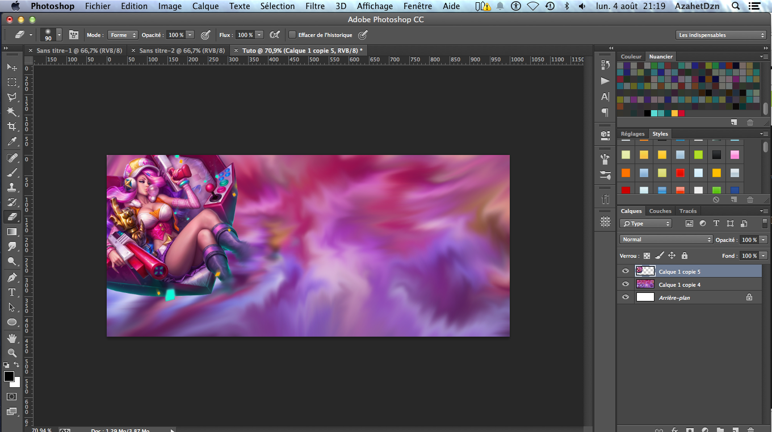772x432 pixels.
Task: Select the Clone Stamp tool
Action: click(x=11, y=187)
